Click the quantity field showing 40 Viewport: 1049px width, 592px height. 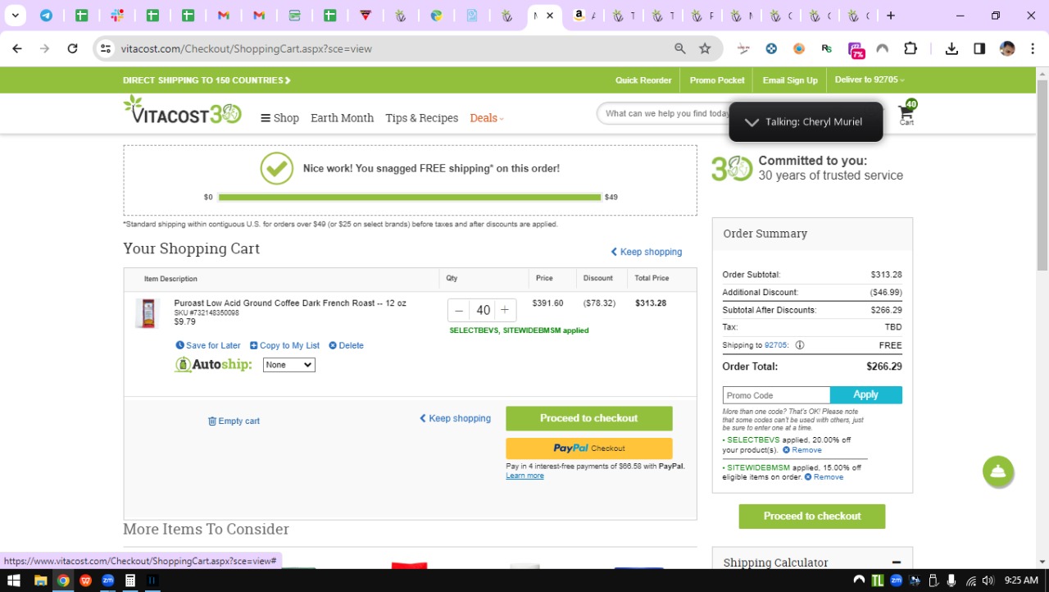pyautogui.click(x=483, y=310)
